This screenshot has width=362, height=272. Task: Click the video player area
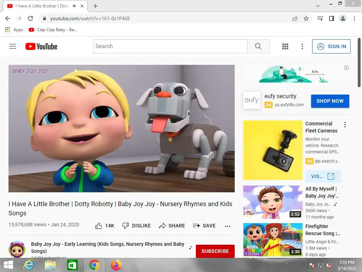(x=122, y=128)
